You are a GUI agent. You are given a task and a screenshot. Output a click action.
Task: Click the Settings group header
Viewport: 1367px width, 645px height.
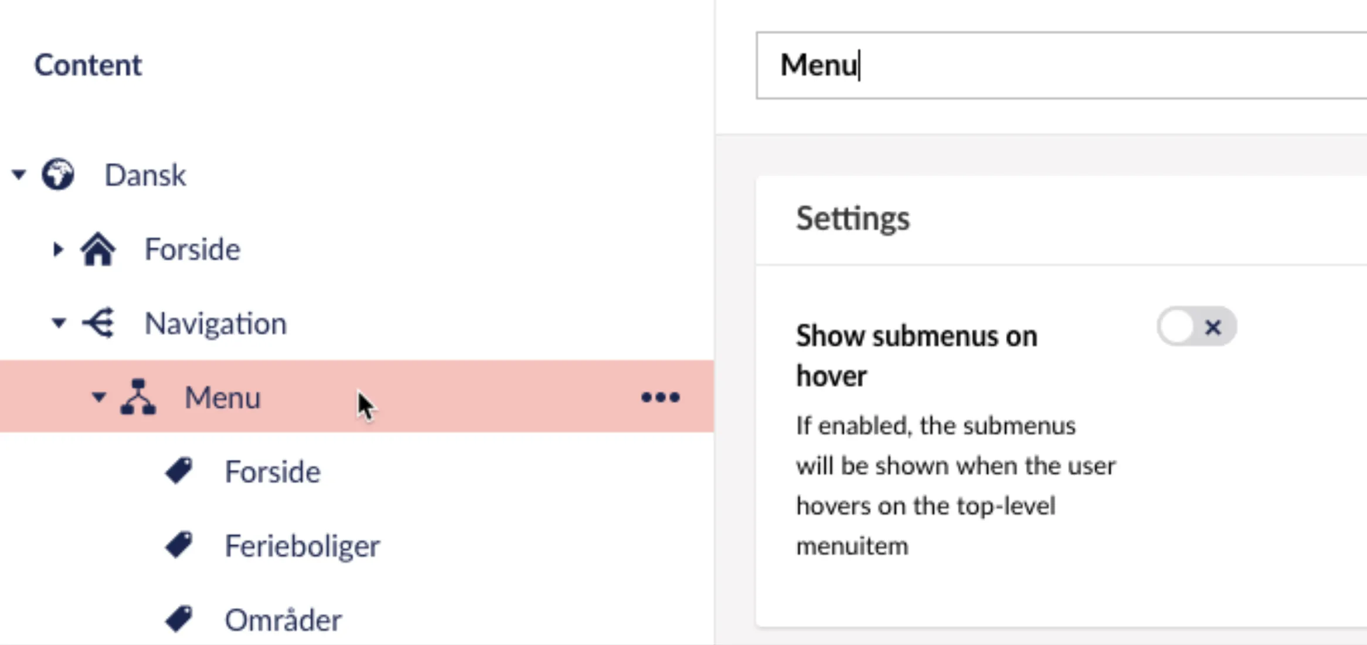[x=853, y=219]
